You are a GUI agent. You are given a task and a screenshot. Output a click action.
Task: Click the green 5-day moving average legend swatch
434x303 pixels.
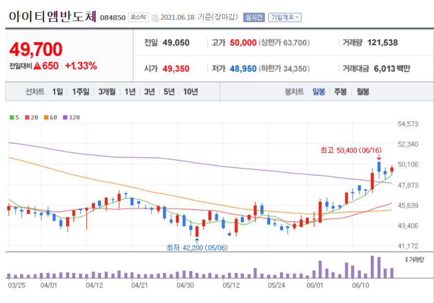pos(12,117)
